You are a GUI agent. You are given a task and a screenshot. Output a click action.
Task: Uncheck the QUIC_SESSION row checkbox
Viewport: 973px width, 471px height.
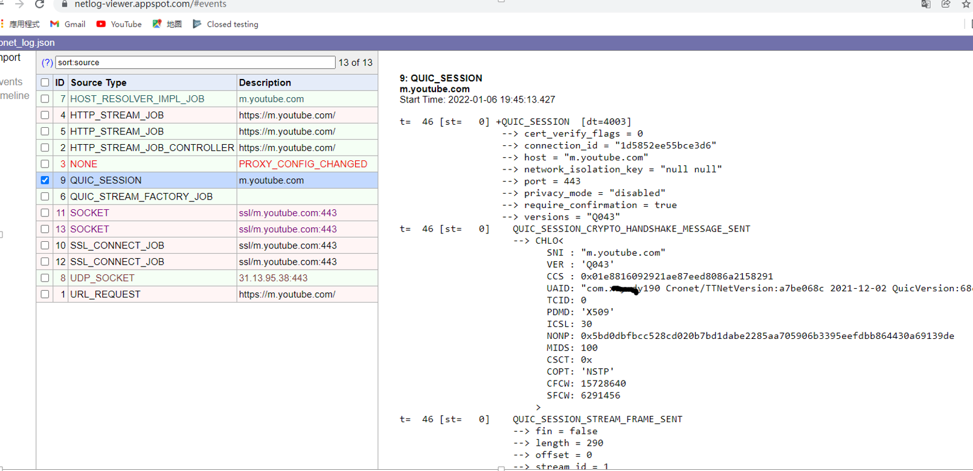45,180
